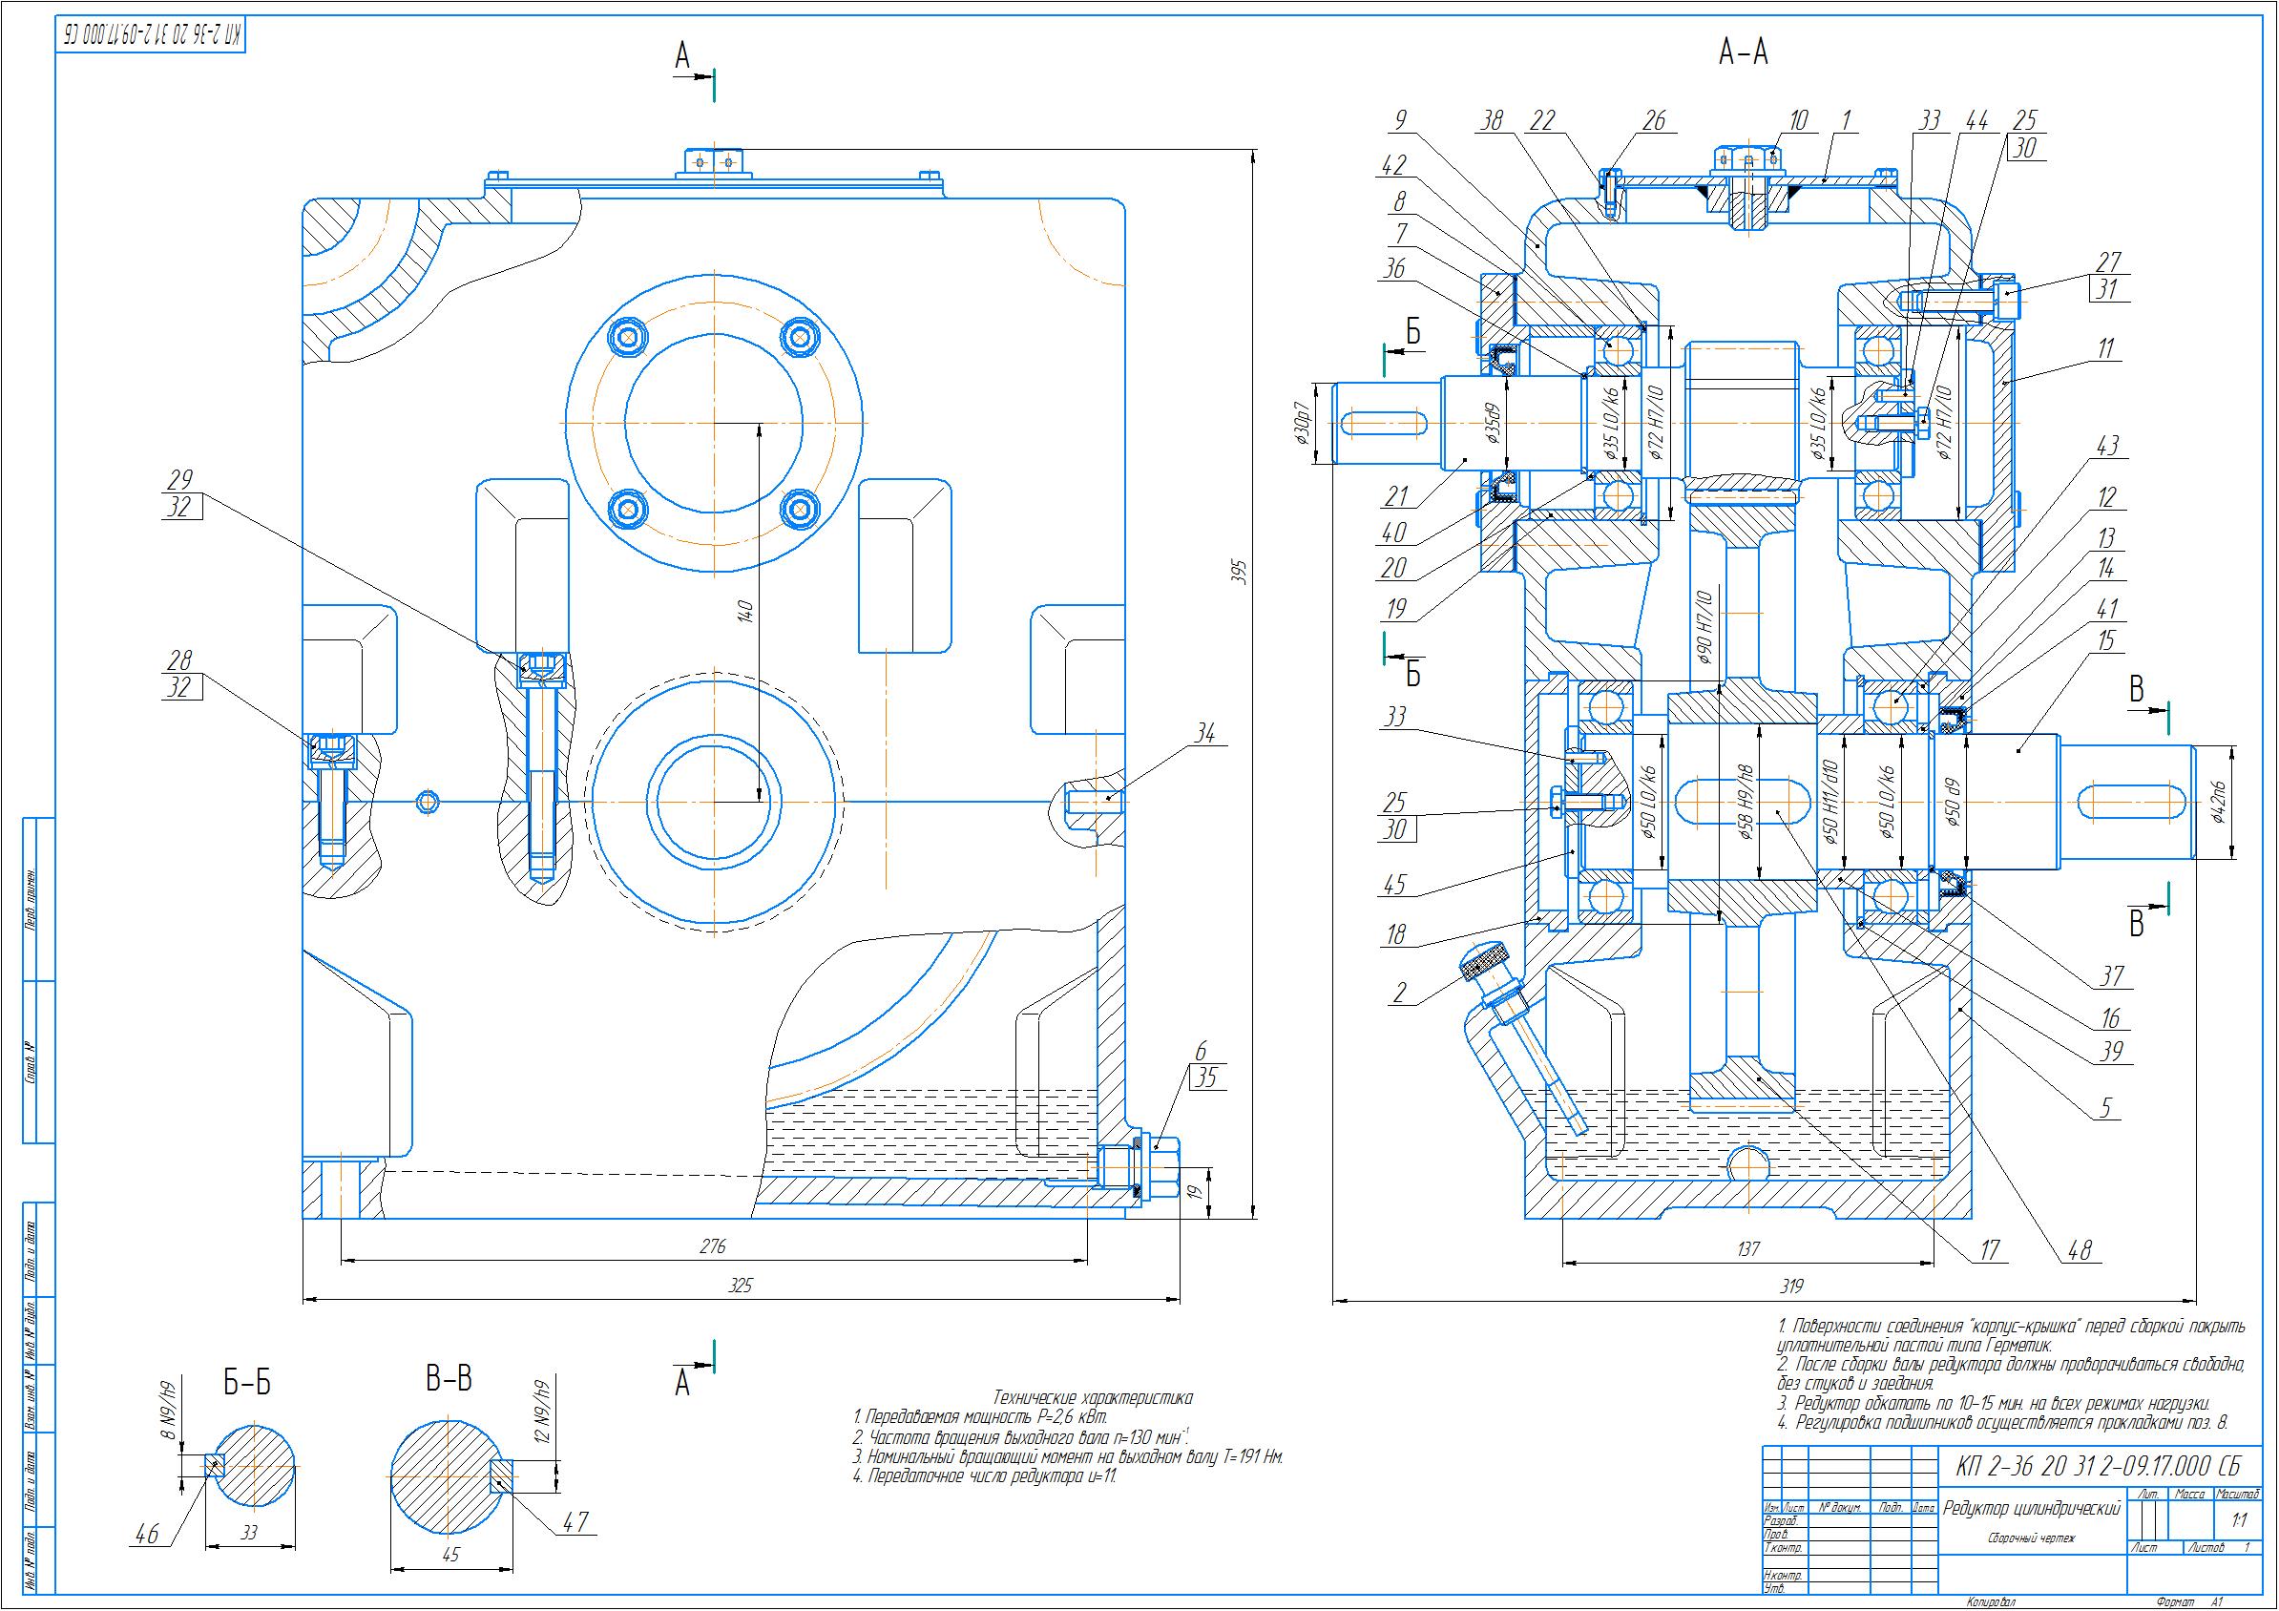Click the В–В cross-section title
2279x1611 pixels.
449,1379
